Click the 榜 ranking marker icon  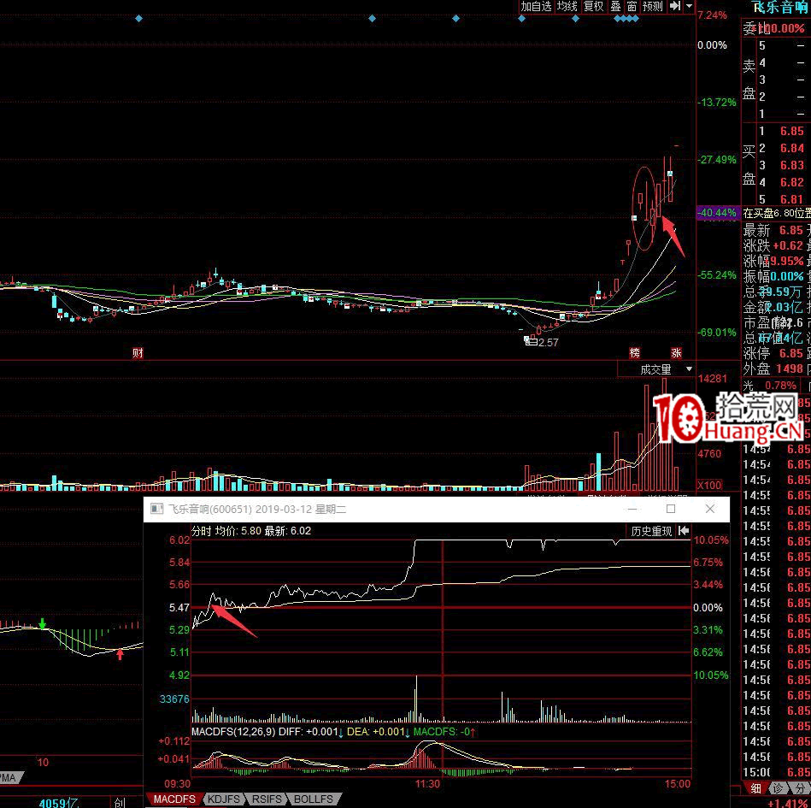[x=635, y=353]
